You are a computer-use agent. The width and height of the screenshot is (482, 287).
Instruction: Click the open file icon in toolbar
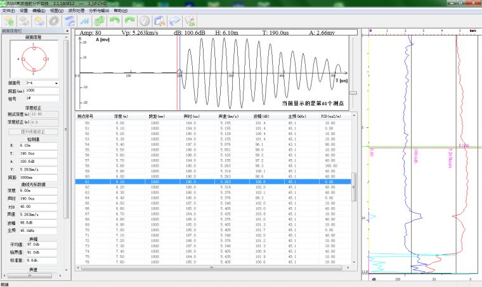tap(10, 21)
